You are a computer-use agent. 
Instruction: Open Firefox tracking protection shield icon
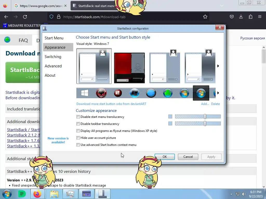pyautogui.click(x=51, y=17)
